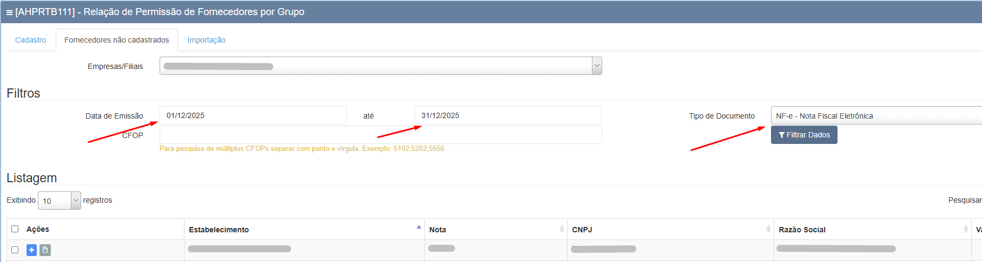Click the Filtrar Dados button
The image size is (982, 262).
(803, 135)
